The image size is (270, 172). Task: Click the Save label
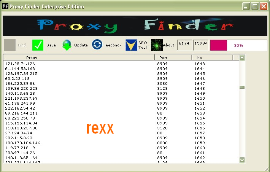[x=51, y=45]
